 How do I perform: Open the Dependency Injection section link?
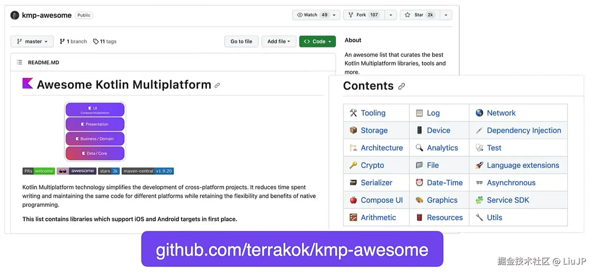click(524, 130)
